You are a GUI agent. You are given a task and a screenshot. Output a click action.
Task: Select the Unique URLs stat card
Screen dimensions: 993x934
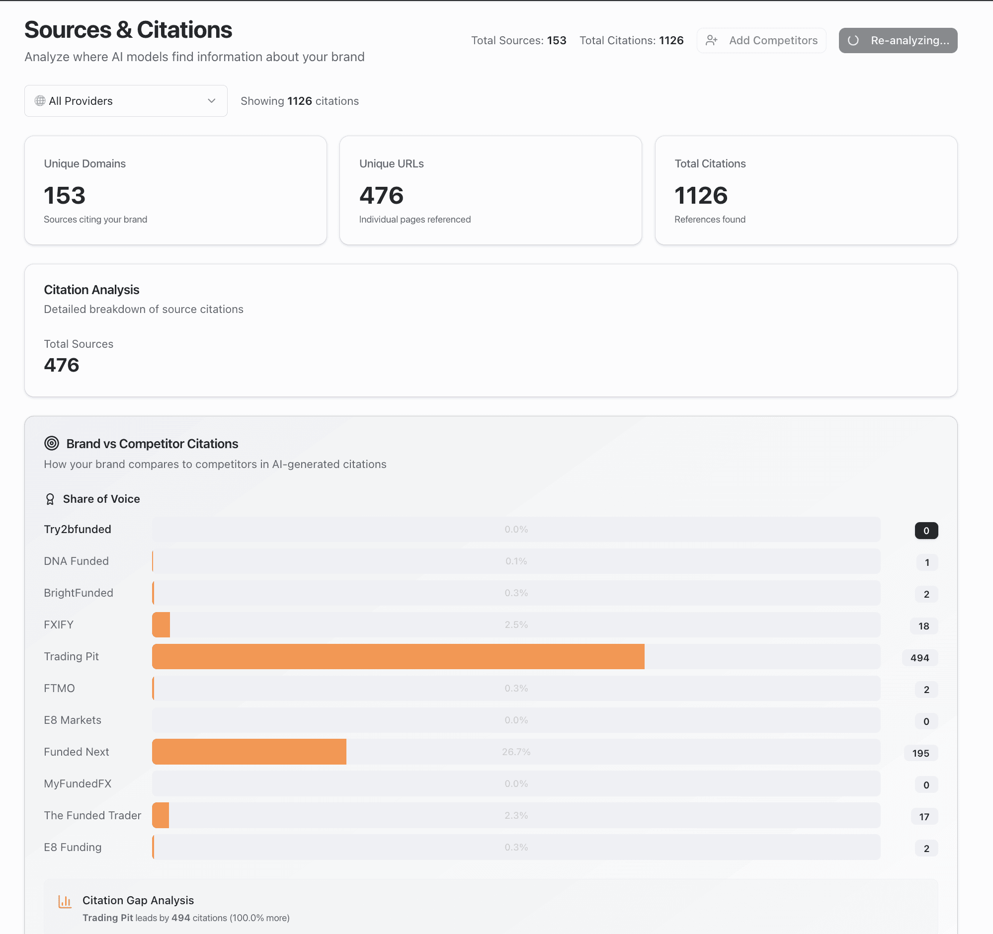490,190
